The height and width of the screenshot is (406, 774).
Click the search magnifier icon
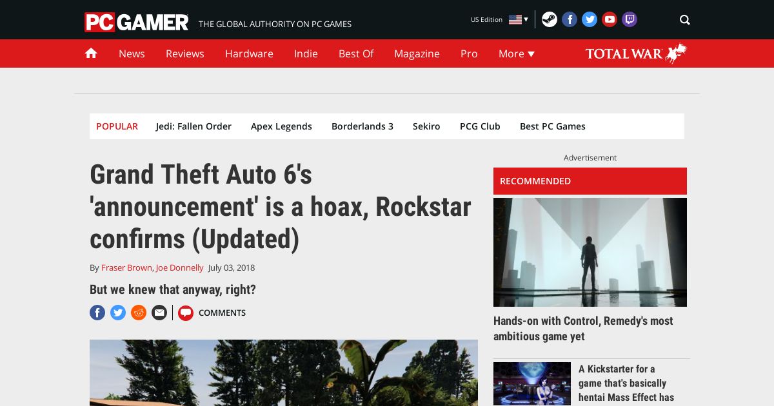coord(684,20)
